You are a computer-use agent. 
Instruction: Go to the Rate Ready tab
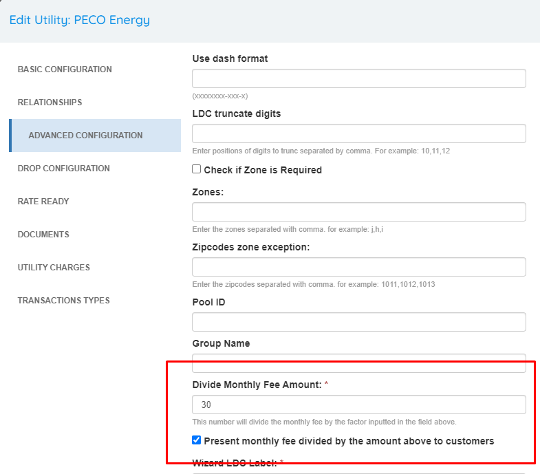click(43, 202)
